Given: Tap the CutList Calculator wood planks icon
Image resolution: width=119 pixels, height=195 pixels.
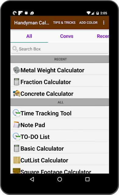Looking at the screenshot, I should pos(16,160).
